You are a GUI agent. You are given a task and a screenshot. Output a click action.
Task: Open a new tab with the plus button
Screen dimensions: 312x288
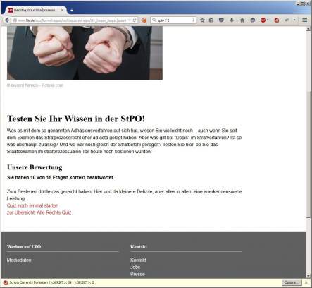tap(72, 10)
